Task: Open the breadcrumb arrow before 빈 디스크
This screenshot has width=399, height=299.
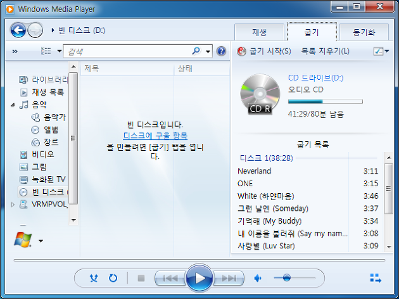Action: tap(53, 30)
